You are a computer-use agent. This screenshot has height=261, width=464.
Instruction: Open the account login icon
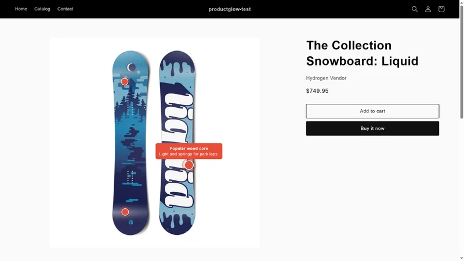click(428, 9)
